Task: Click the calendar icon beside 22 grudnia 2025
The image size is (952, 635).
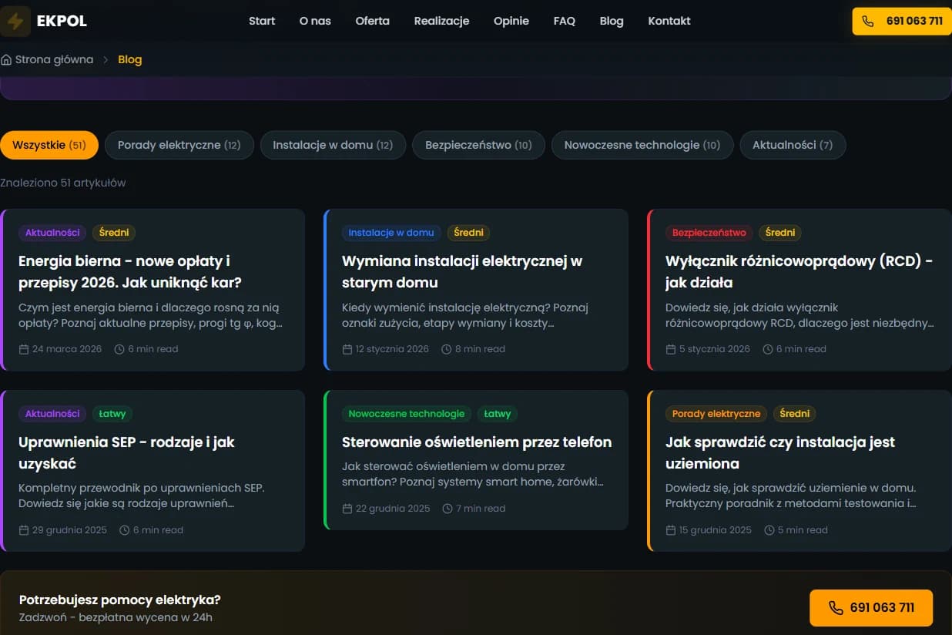Action: (347, 509)
